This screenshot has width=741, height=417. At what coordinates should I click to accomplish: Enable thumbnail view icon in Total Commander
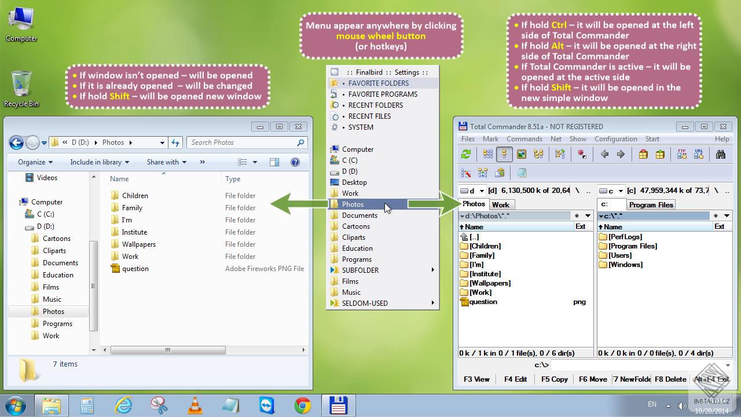click(x=522, y=154)
